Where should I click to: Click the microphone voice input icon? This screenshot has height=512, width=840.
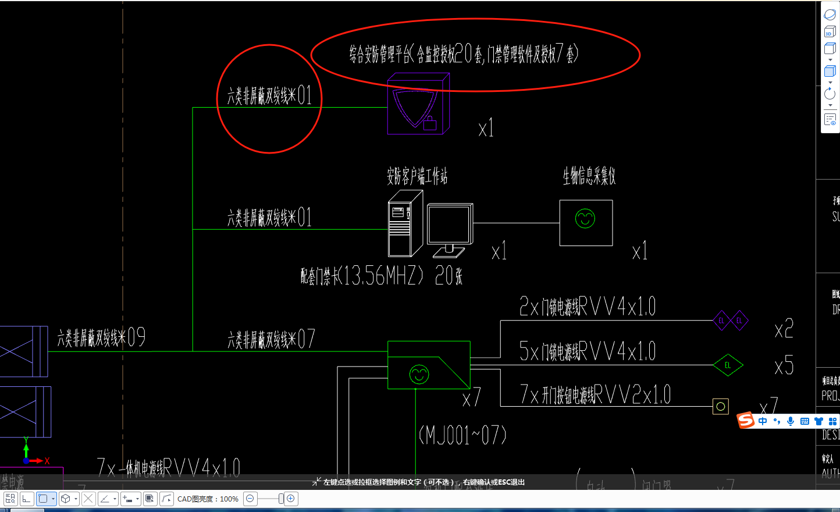click(x=791, y=421)
